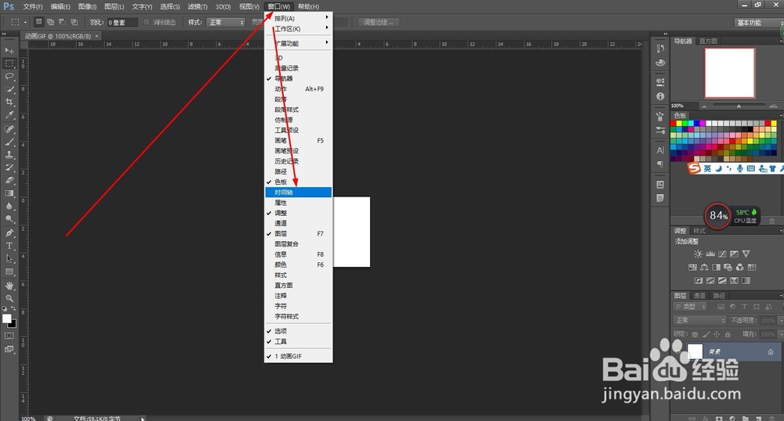
Task: Toggle Quick Mask mode
Action: pyautogui.click(x=9, y=336)
